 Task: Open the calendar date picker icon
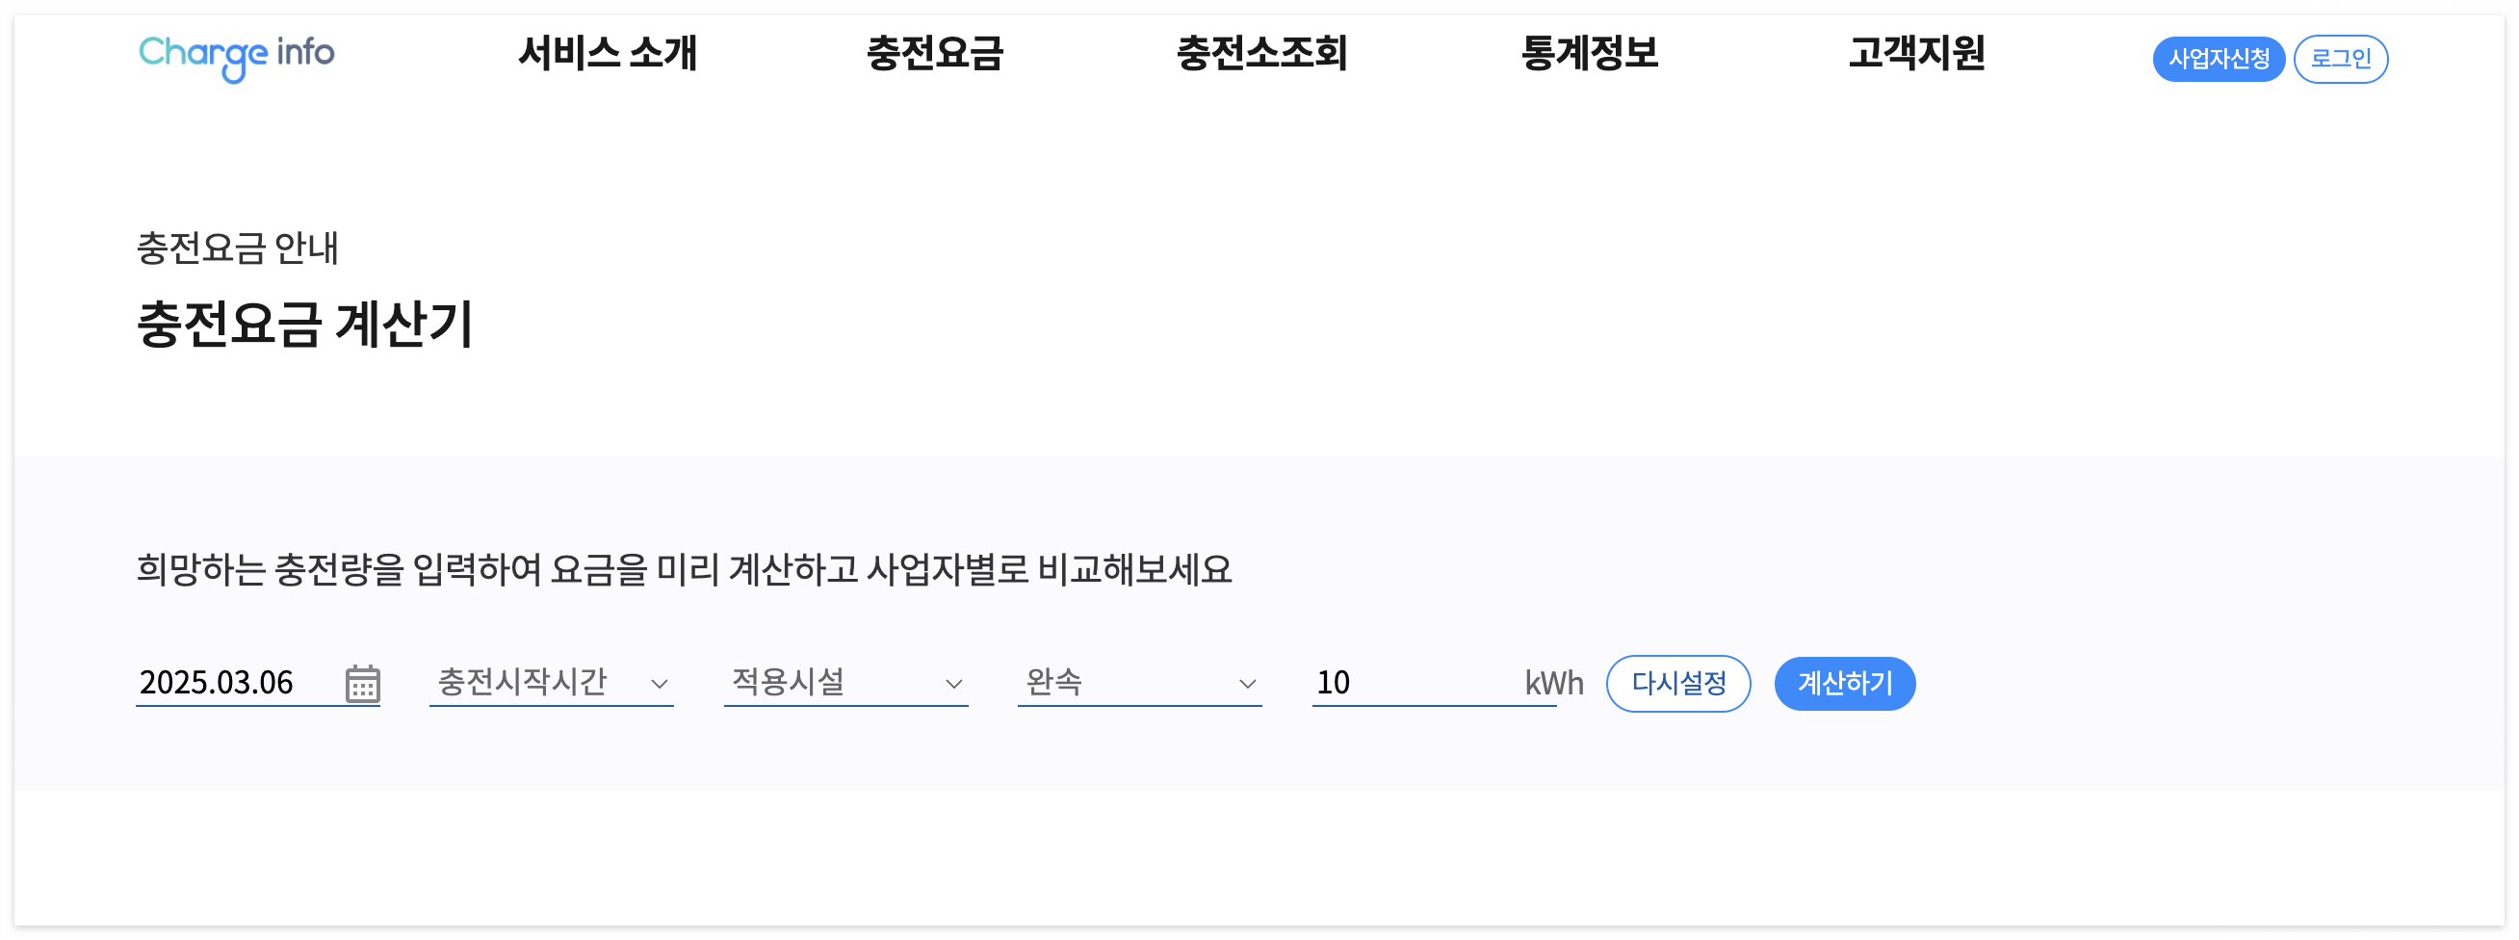coord(363,683)
